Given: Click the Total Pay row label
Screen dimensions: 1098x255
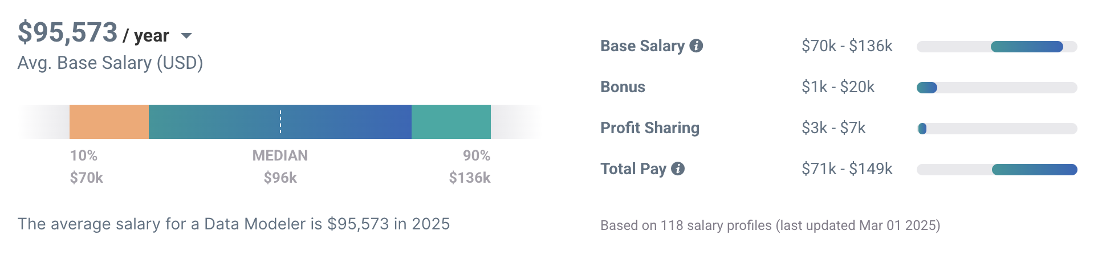Looking at the screenshot, I should [633, 169].
